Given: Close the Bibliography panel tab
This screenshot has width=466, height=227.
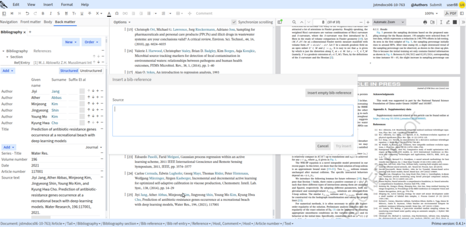Looking at the screenshot, I should [24, 32].
